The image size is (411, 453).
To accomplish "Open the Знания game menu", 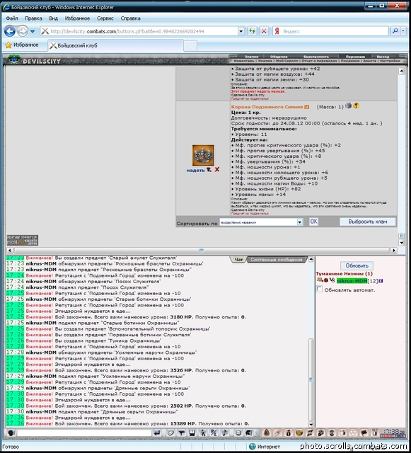I will pos(251,57).
